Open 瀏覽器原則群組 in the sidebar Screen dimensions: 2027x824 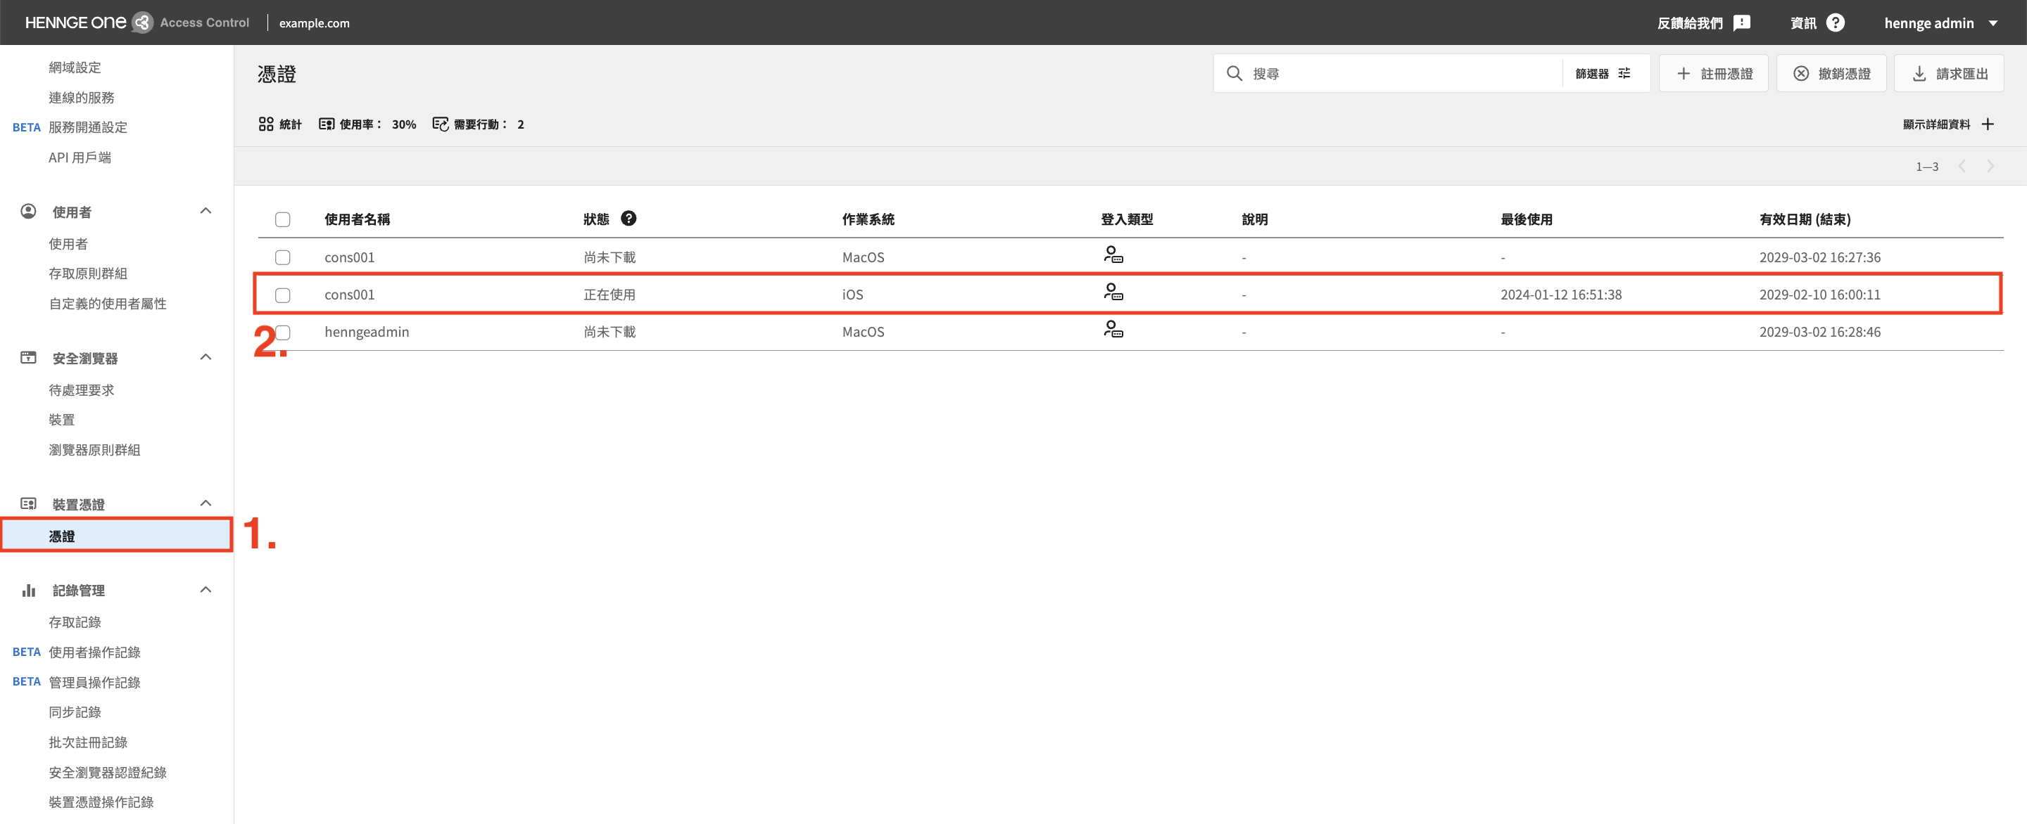point(94,450)
